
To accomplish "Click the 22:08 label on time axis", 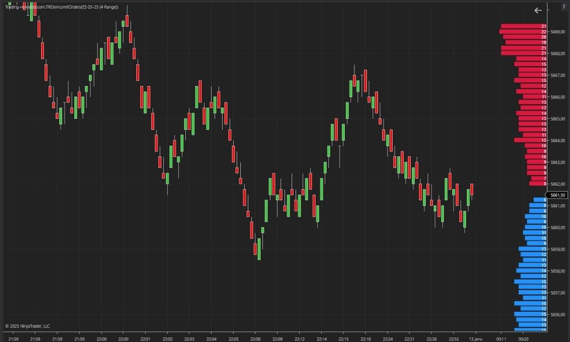I will [255, 339].
